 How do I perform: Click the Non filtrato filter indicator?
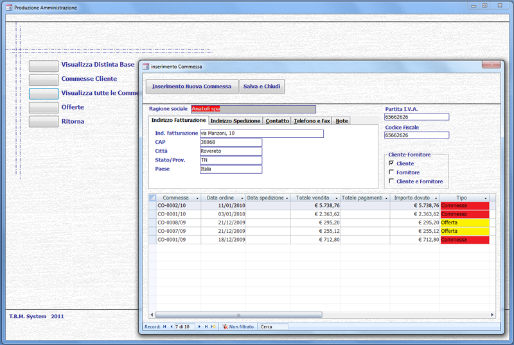tap(238, 326)
